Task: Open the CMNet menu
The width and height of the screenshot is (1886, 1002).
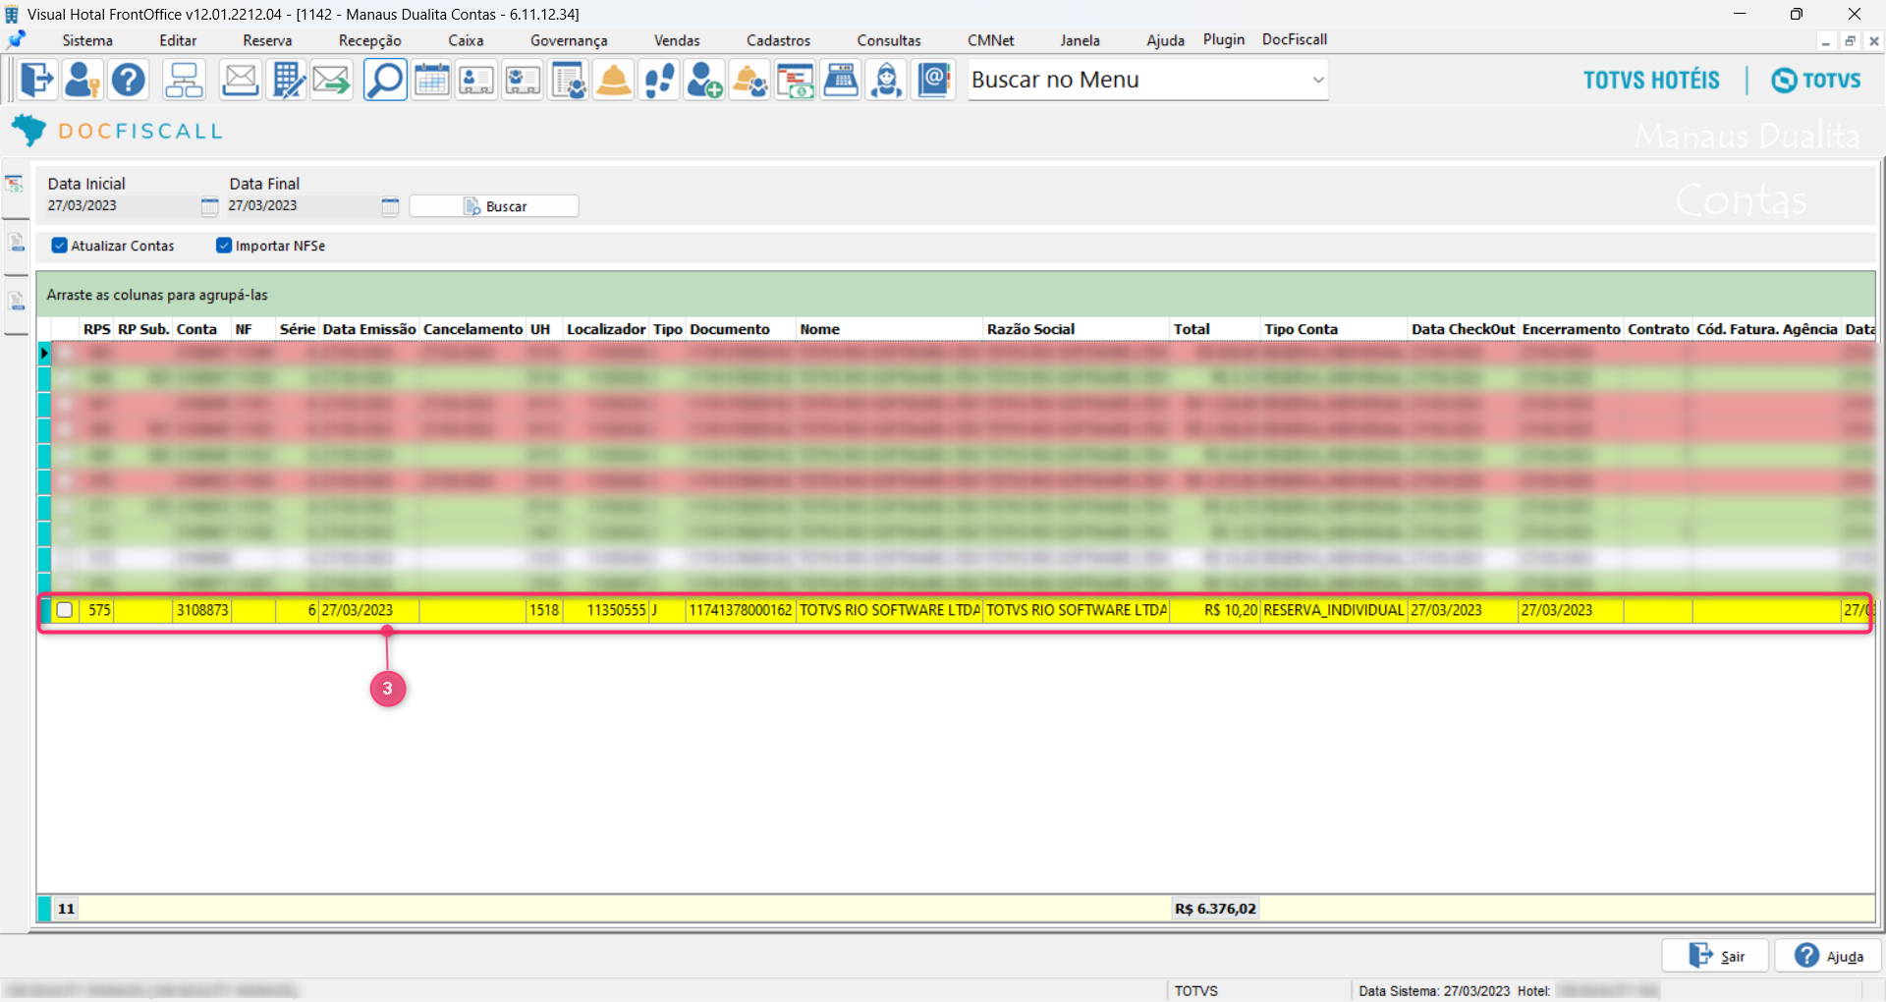Action: pyautogui.click(x=990, y=40)
